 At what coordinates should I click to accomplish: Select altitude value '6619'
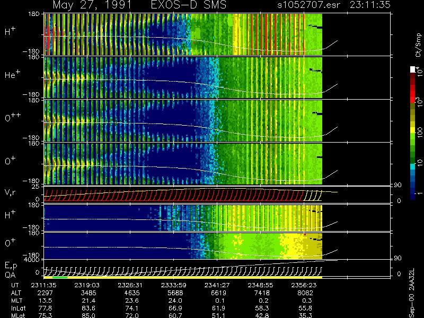click(x=218, y=293)
